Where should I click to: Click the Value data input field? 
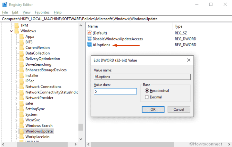(115, 91)
